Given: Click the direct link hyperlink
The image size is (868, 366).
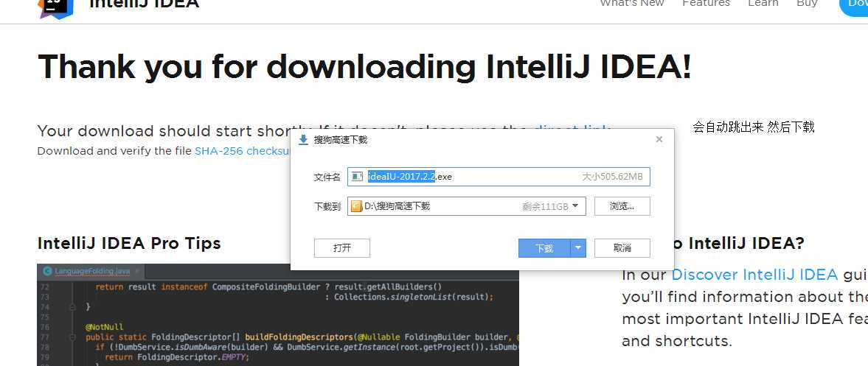Looking at the screenshot, I should tap(572, 130).
